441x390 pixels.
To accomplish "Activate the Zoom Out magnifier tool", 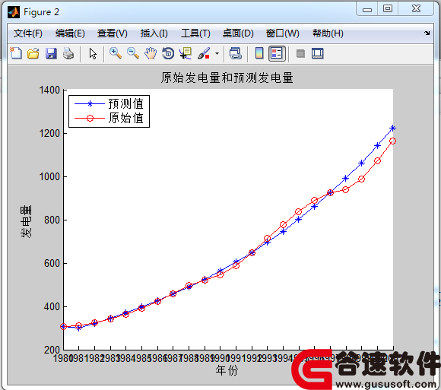I will [x=133, y=53].
